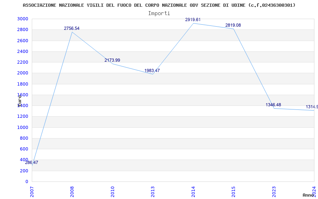The width and height of the screenshot is (318, 199).
Task: Click the partially cut 1314.9 data label
Action: [312, 107]
